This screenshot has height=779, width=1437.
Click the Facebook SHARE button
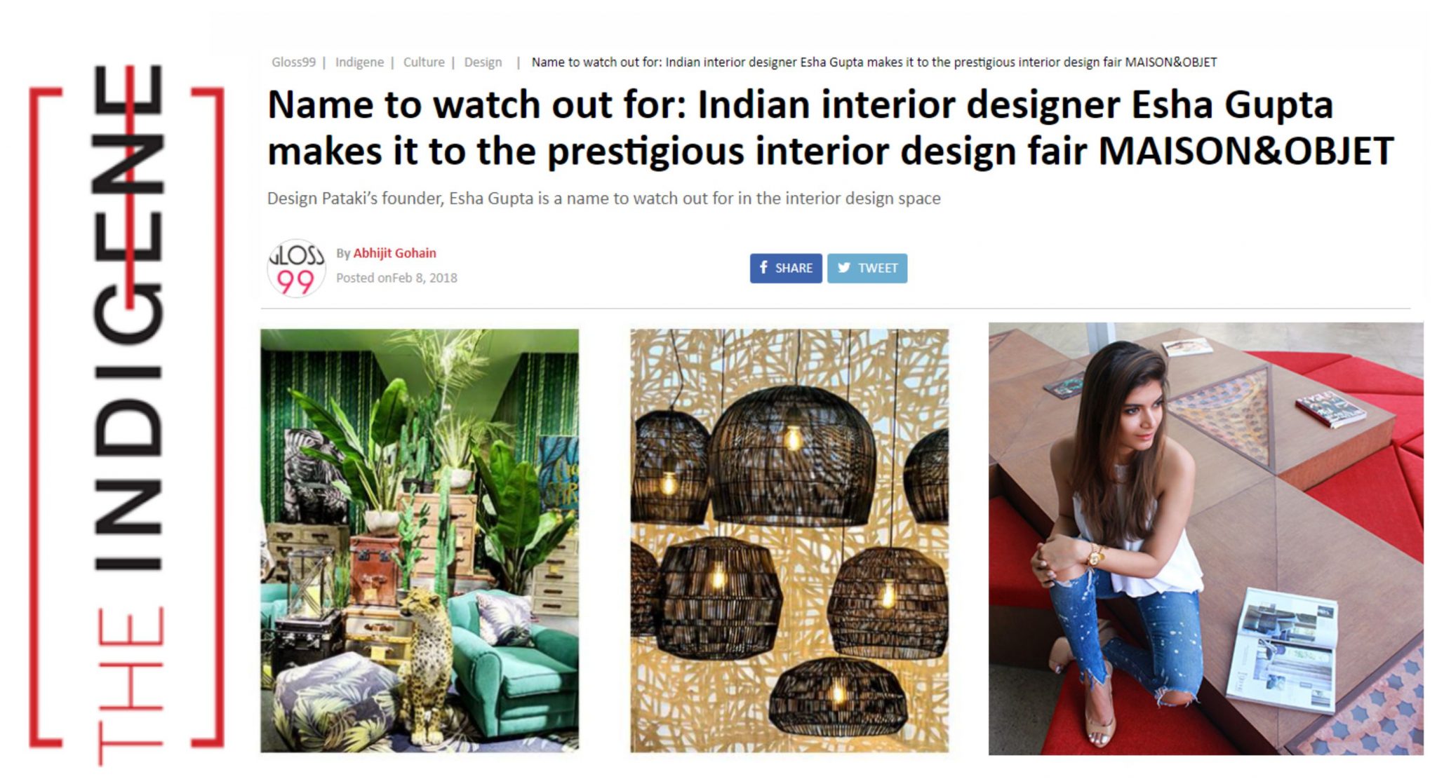point(786,269)
